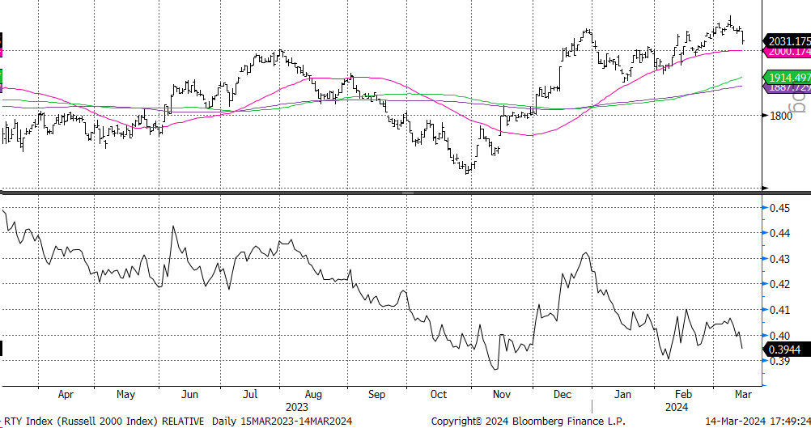Select the Jul label on the time axis
The image size is (811, 428).
point(251,394)
